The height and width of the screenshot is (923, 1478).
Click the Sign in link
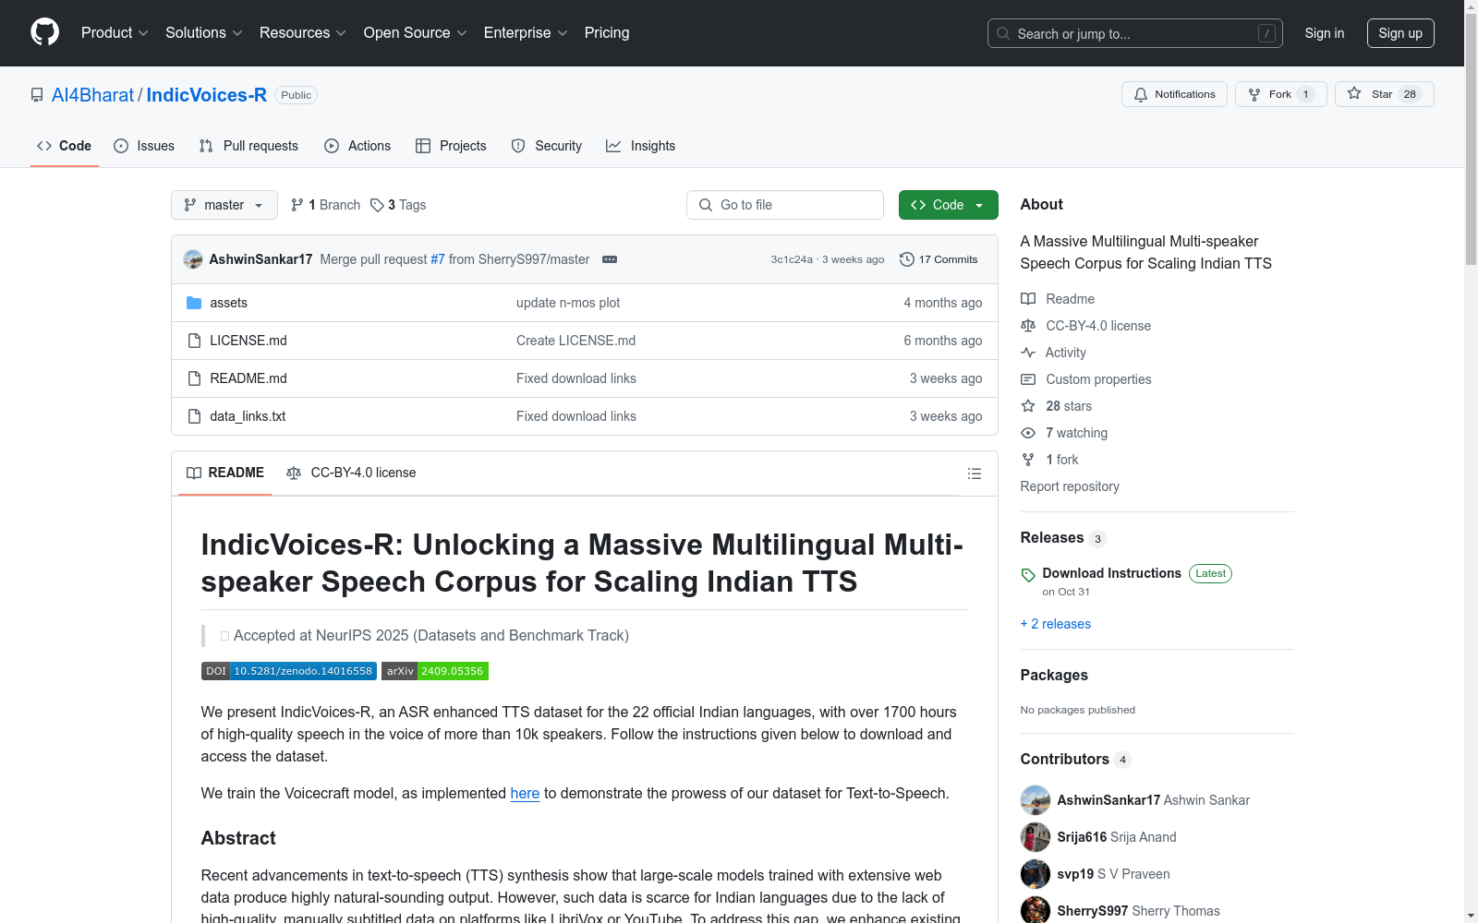pos(1325,33)
